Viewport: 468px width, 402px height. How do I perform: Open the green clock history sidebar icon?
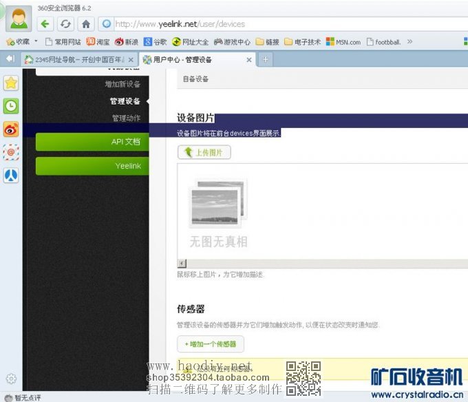(x=11, y=105)
